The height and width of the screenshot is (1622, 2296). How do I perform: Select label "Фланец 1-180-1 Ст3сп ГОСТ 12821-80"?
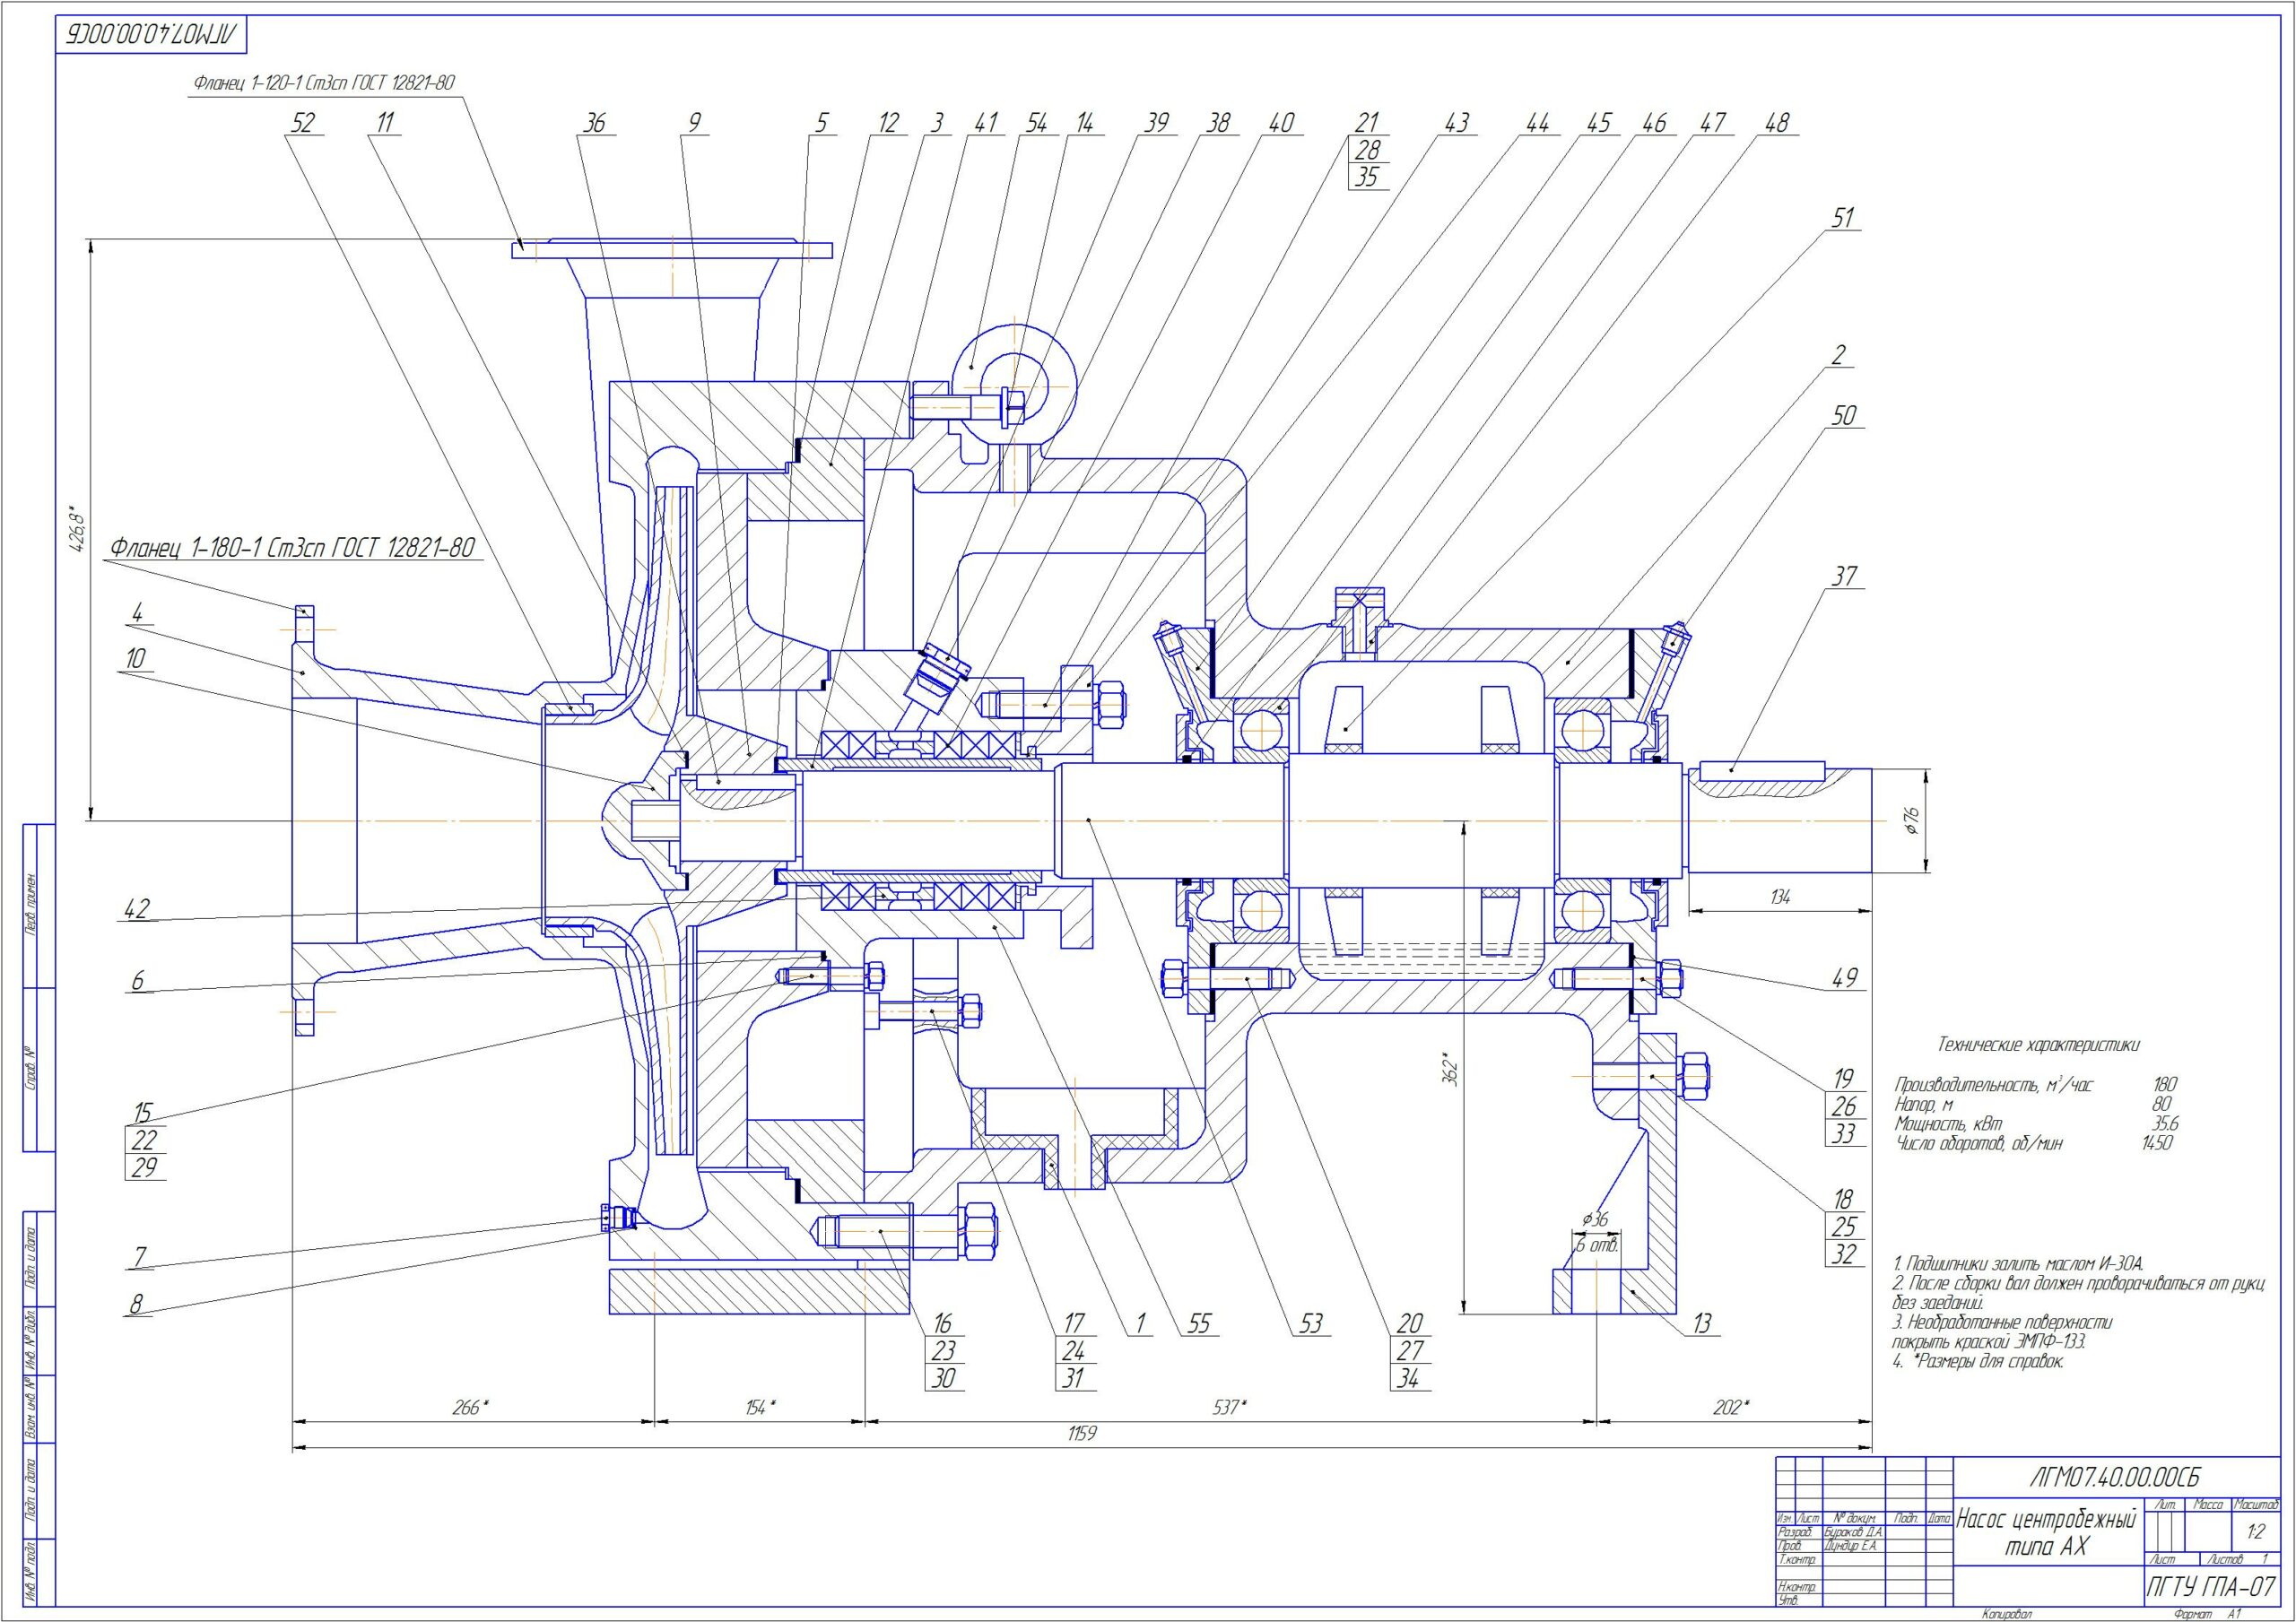pos(292,548)
